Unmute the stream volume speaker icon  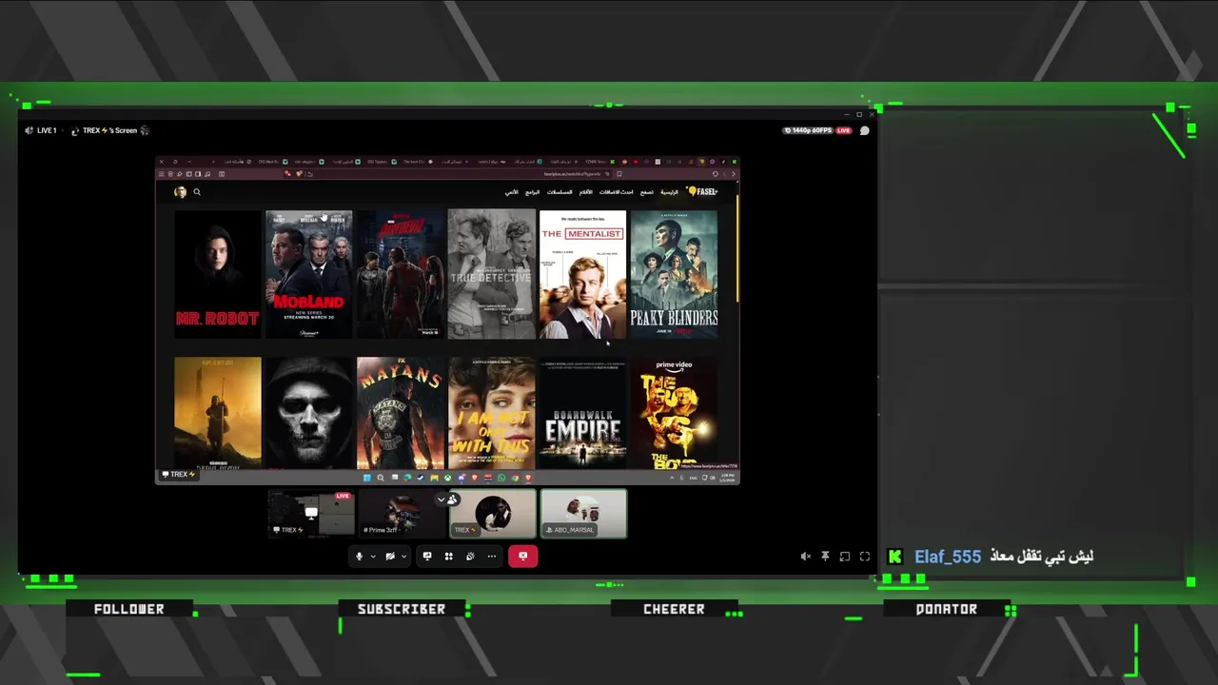tap(806, 557)
